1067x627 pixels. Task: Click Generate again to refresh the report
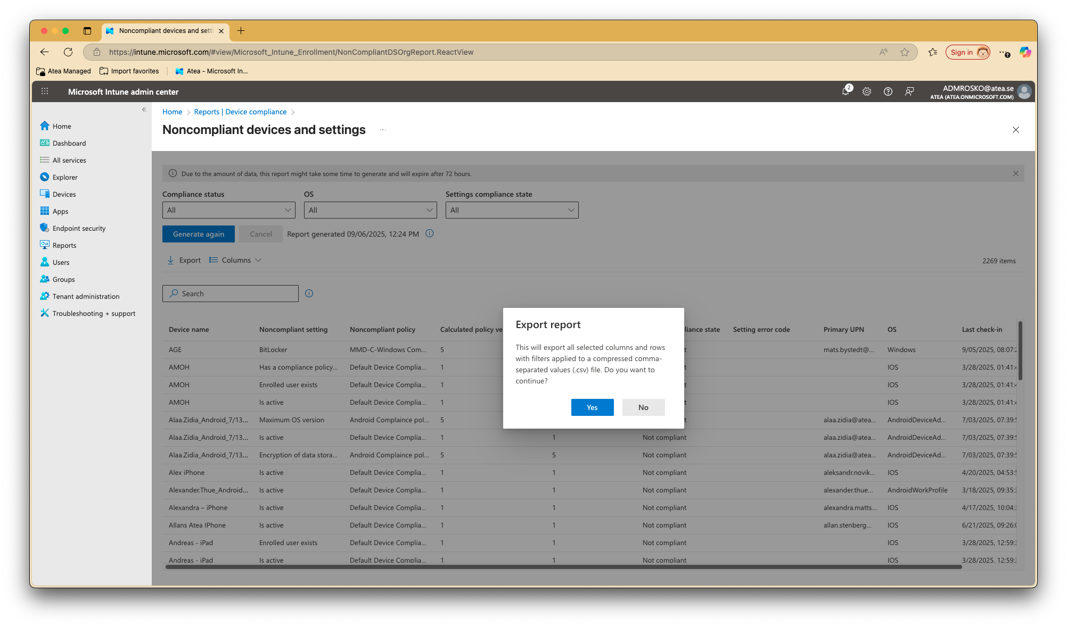198,234
